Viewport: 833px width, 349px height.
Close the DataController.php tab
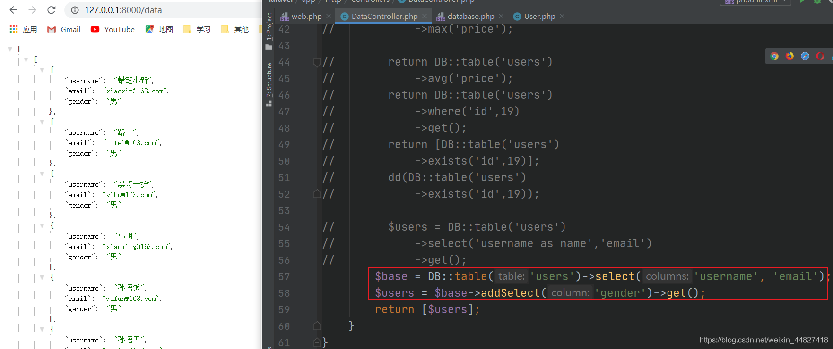(425, 16)
